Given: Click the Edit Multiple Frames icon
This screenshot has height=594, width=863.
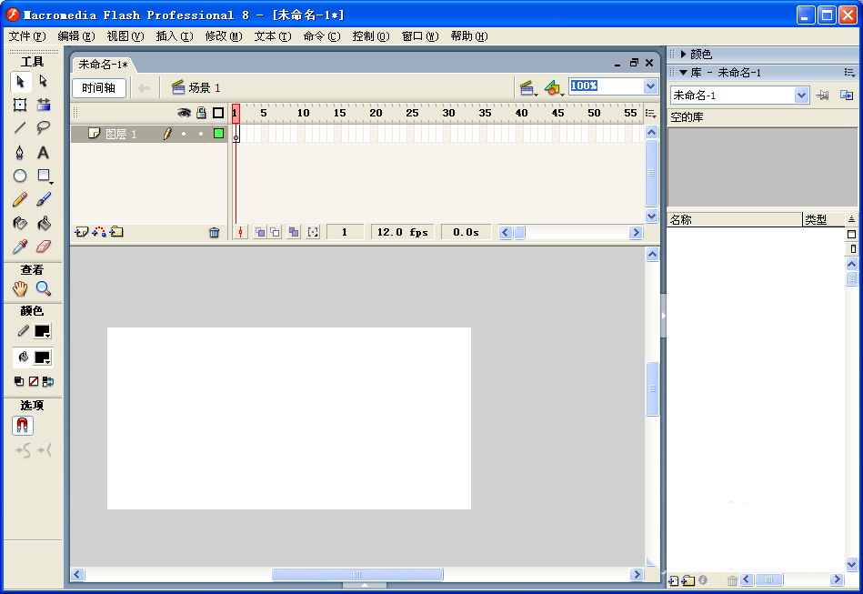Looking at the screenshot, I should click(x=294, y=232).
